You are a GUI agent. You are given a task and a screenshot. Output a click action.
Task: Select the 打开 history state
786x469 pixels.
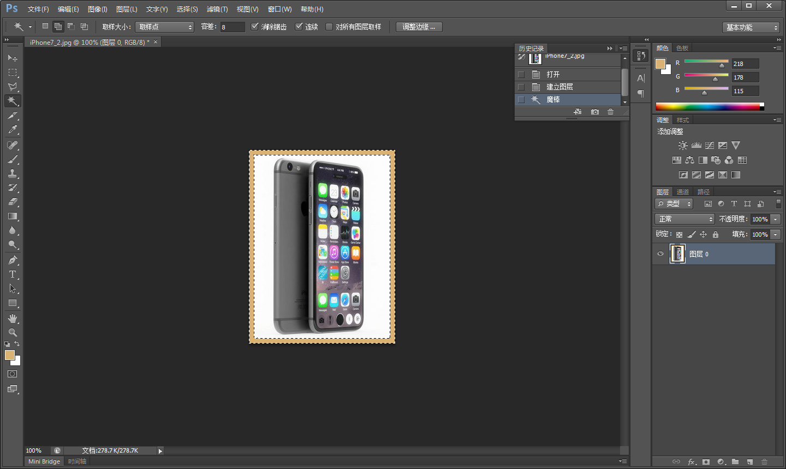point(568,74)
